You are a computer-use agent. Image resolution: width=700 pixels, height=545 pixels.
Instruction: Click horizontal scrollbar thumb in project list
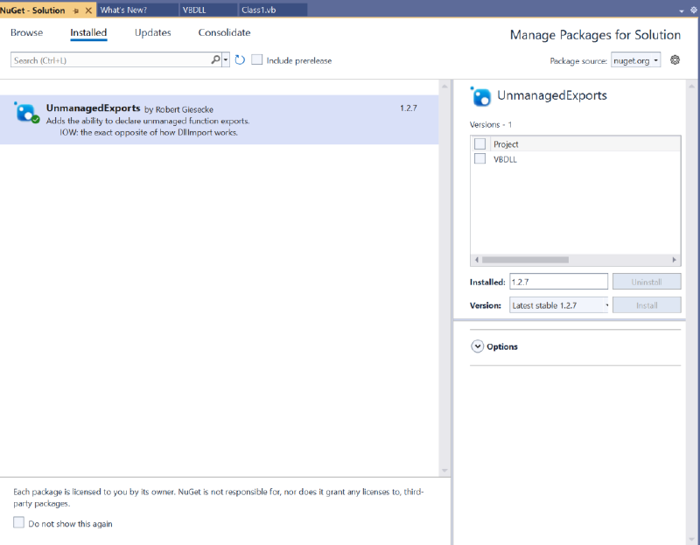[x=525, y=260]
